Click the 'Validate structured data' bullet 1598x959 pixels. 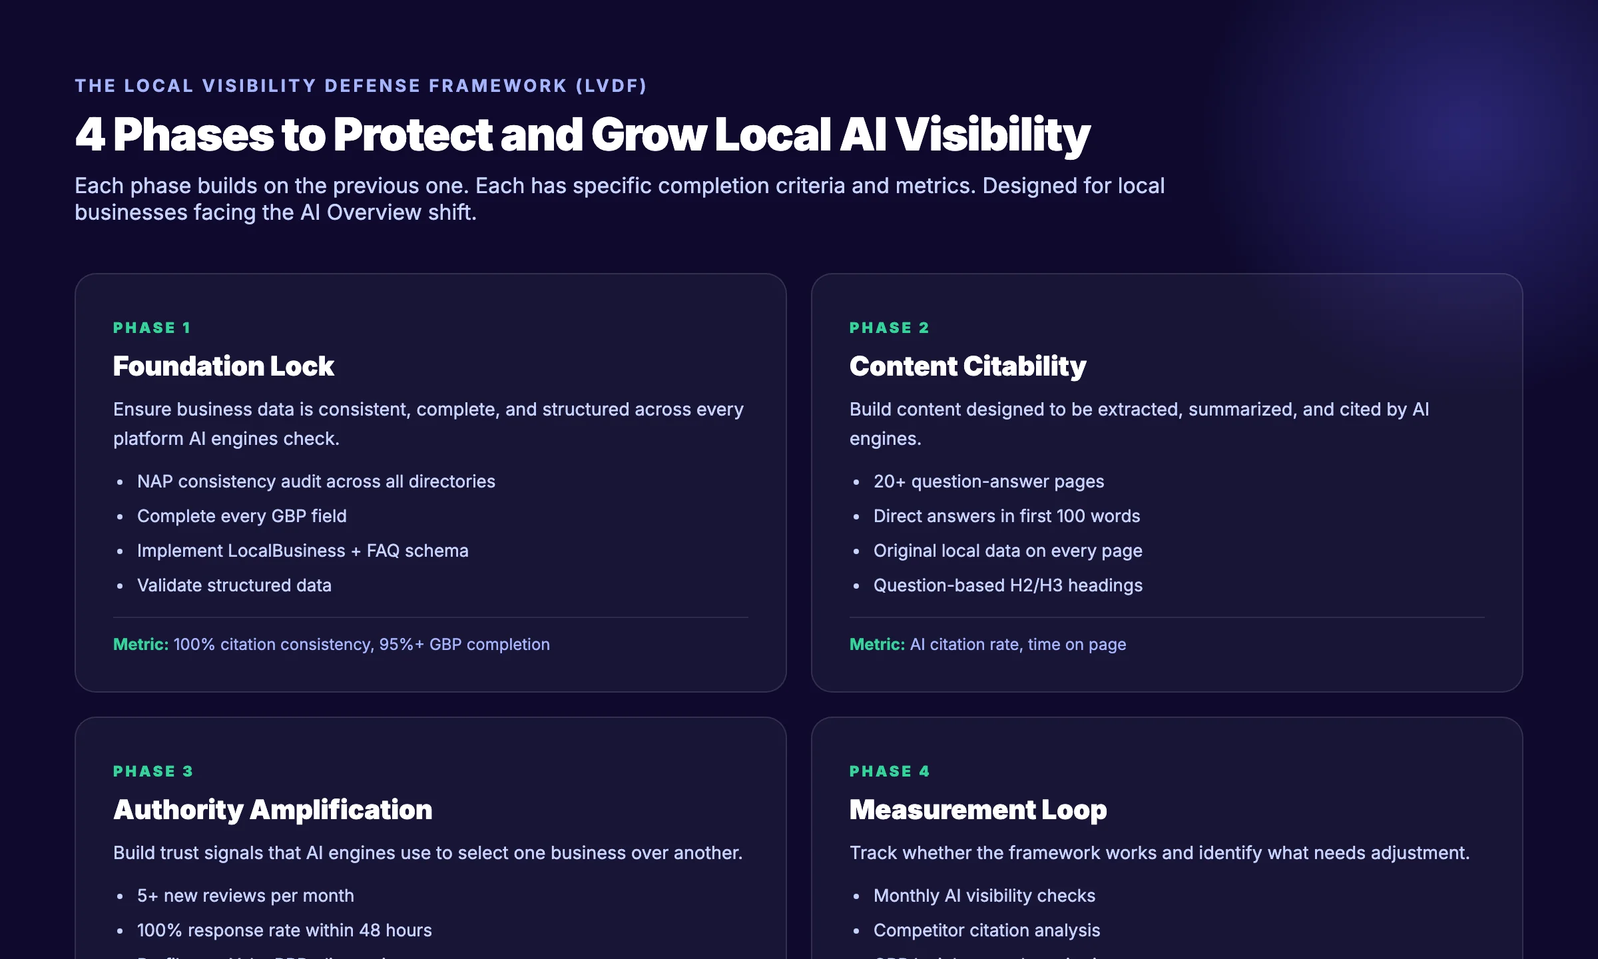[234, 585]
